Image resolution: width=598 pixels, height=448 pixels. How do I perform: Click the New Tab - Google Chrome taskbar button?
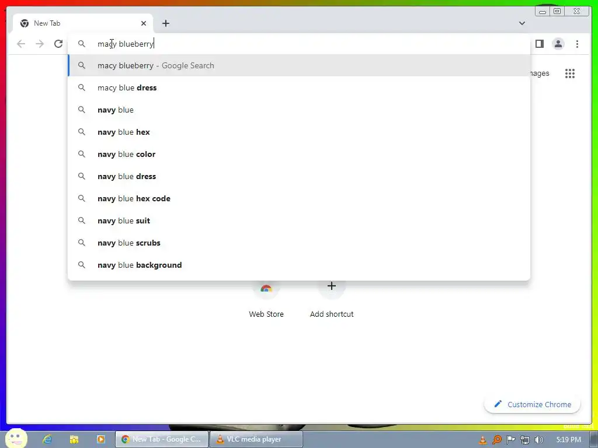(x=162, y=439)
